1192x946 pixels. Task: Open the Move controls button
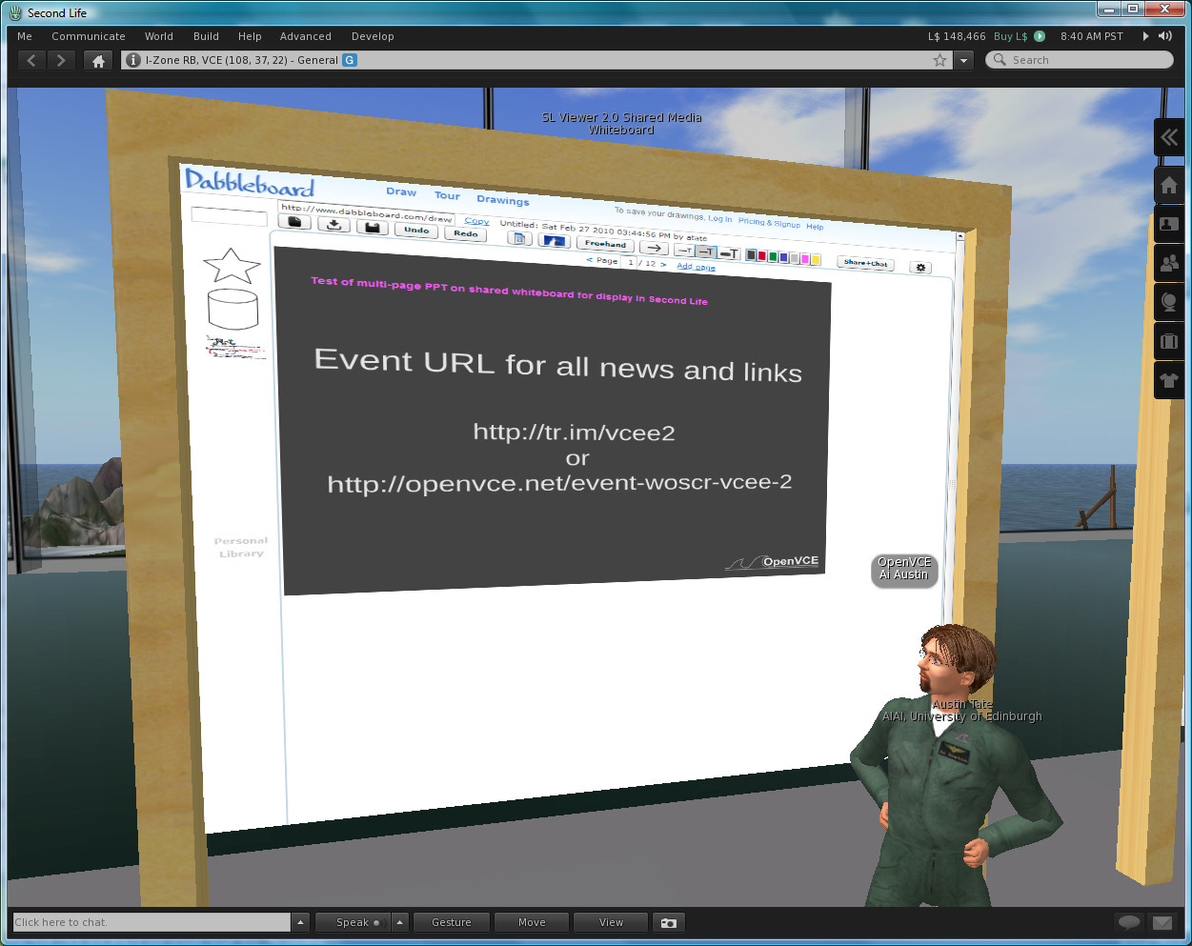pyautogui.click(x=532, y=922)
